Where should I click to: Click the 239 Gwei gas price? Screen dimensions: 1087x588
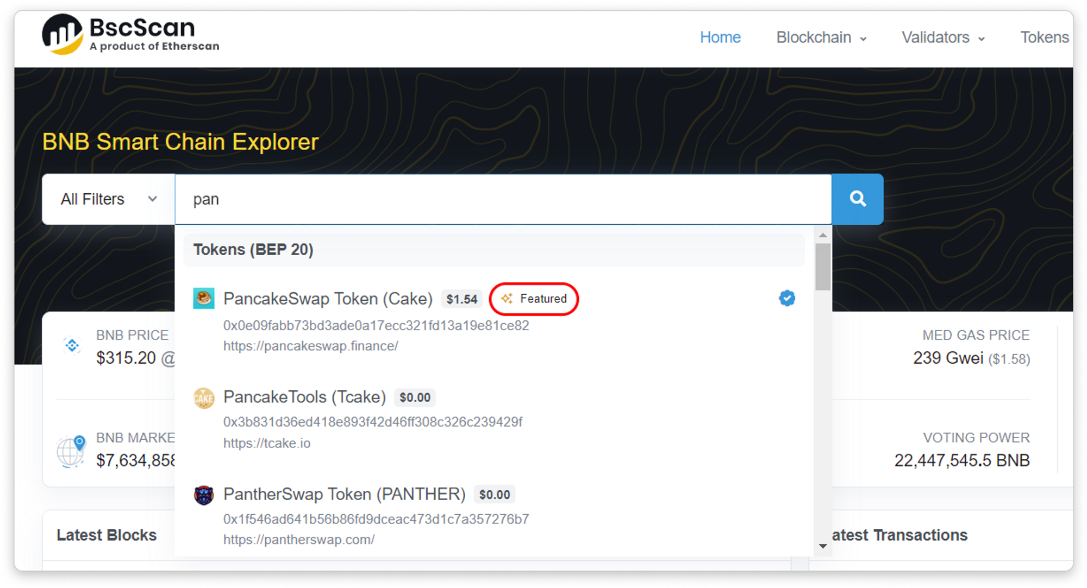coord(948,358)
